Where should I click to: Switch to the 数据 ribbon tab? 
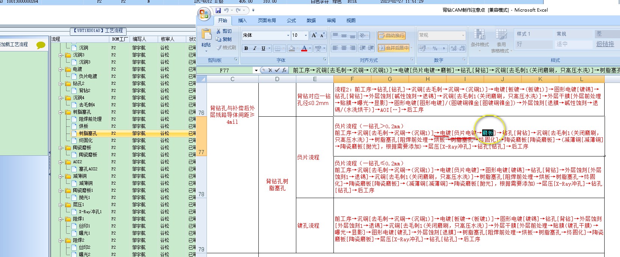(311, 21)
